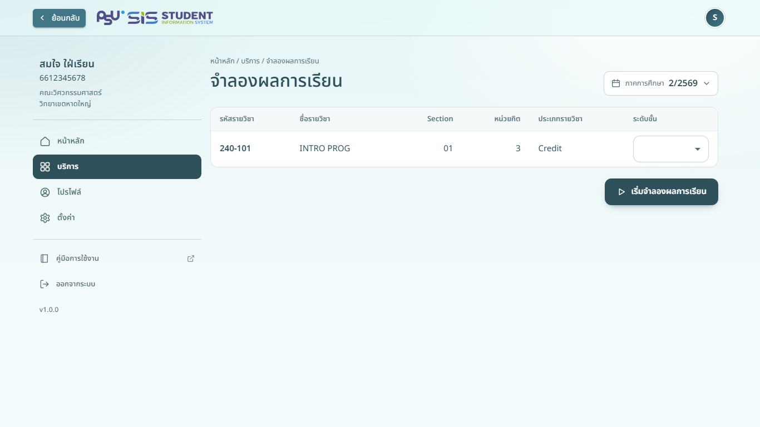The image size is (760, 427).
Task: Open the PSU SIS Student Information System logo
Action: pyautogui.click(x=155, y=18)
